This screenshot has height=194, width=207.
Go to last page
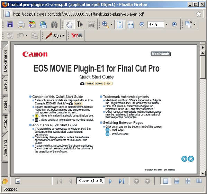121,181
